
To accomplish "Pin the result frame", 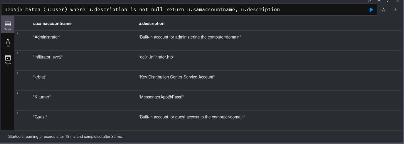I will (x=370, y=1).
